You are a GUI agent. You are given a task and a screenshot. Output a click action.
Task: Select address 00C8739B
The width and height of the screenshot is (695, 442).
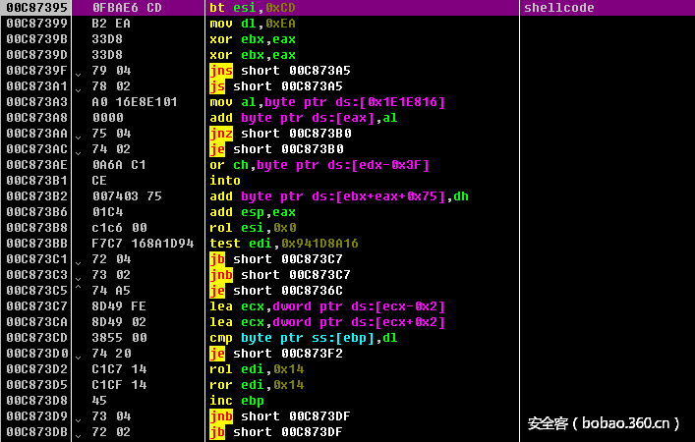[x=36, y=39]
